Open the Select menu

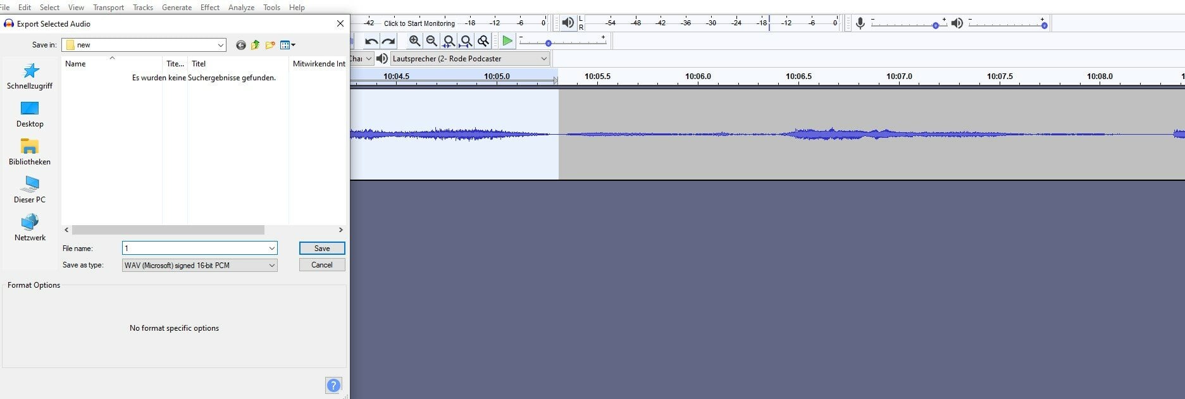(x=49, y=8)
